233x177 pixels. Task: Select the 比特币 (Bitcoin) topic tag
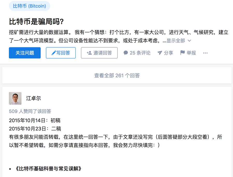30,6
